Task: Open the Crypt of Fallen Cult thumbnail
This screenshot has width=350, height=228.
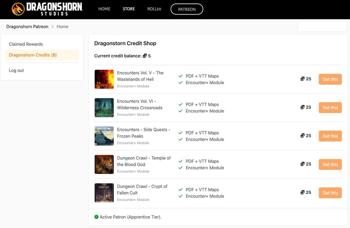Action: 104,193
